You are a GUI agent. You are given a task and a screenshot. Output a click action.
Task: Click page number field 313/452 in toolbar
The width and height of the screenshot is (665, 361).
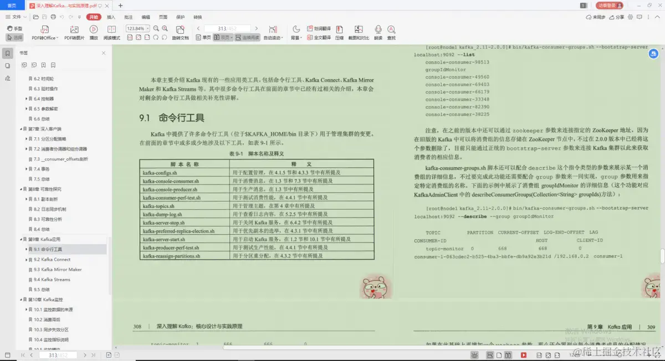[227, 28]
